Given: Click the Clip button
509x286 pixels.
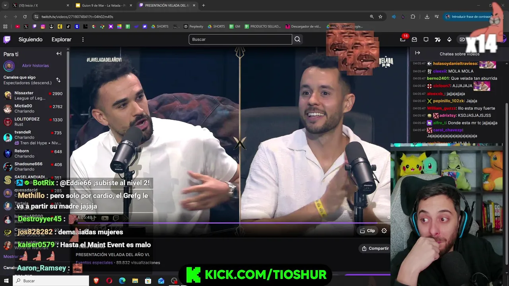Looking at the screenshot, I should tap(367, 230).
